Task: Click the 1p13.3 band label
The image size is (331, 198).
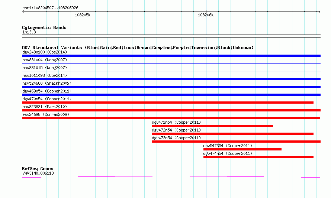Action: pyautogui.click(x=29, y=32)
